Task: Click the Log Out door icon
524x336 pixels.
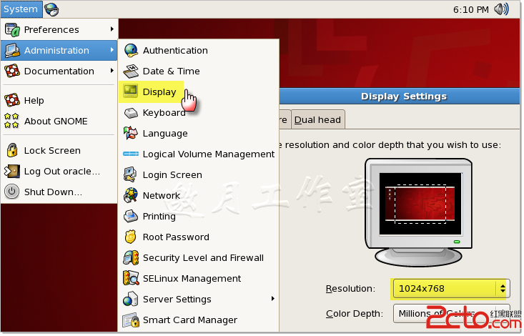Action: click(11, 171)
